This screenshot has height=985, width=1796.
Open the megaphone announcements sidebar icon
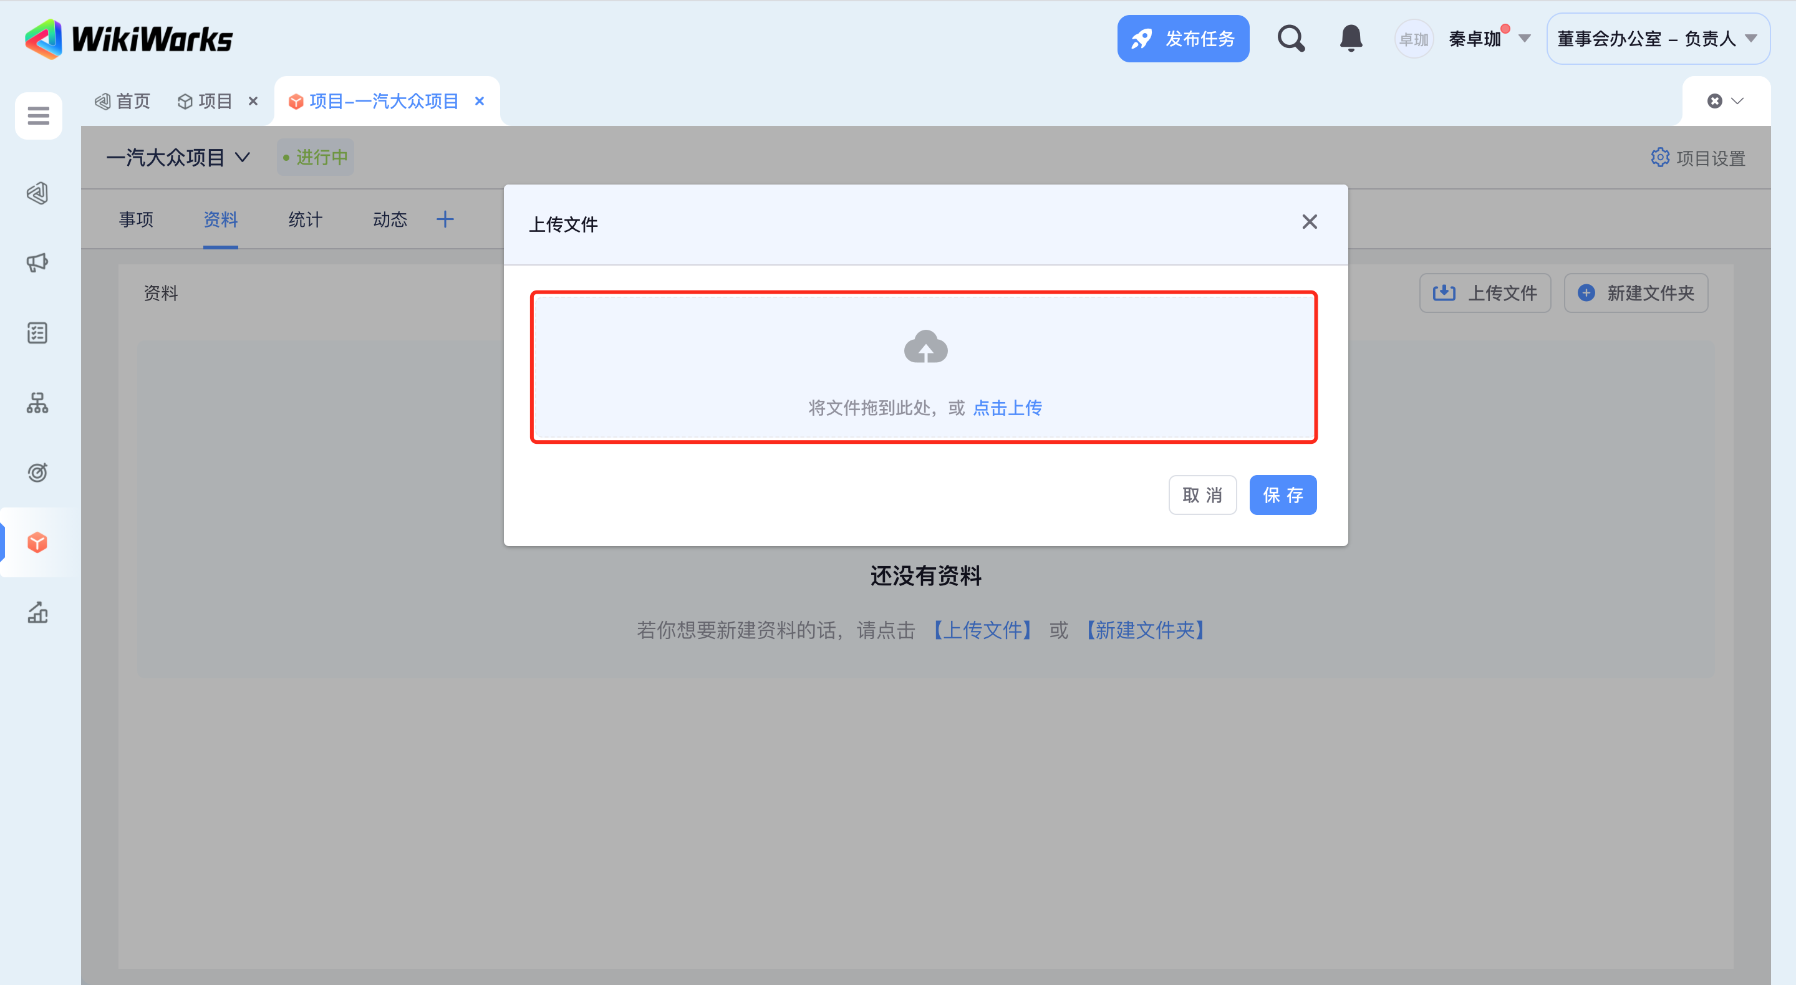[x=37, y=263]
